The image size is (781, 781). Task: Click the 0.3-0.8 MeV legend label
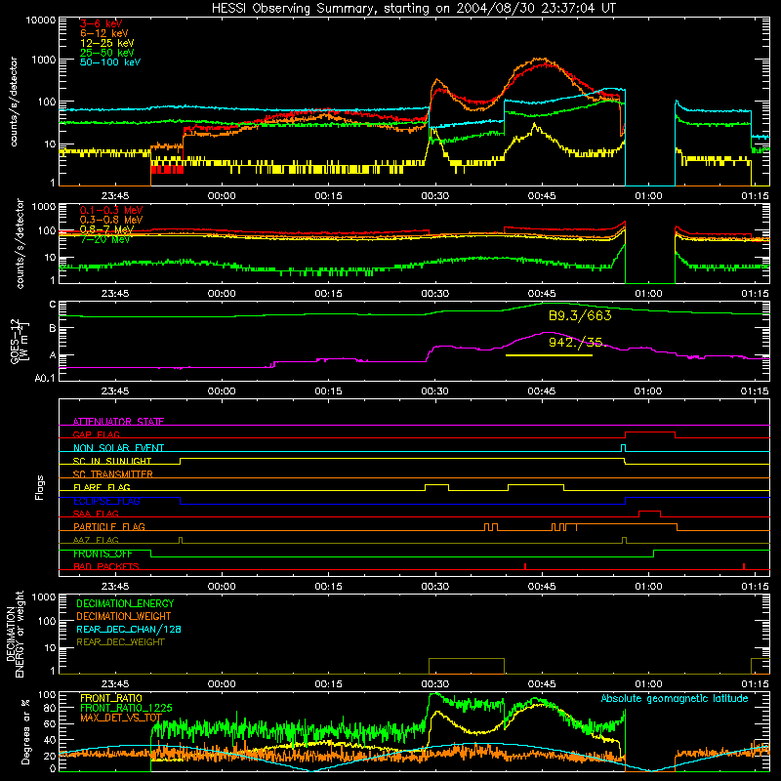click(111, 220)
